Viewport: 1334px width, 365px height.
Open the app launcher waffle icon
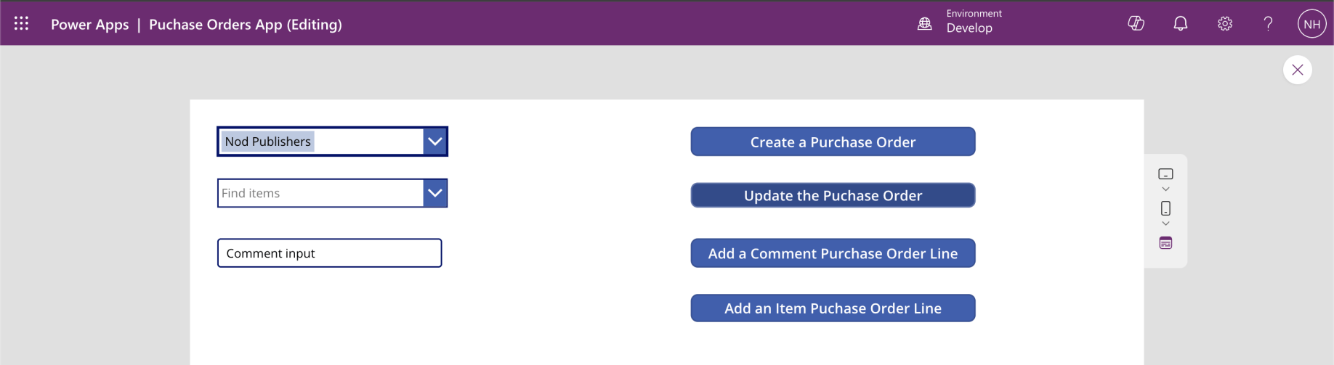22,24
